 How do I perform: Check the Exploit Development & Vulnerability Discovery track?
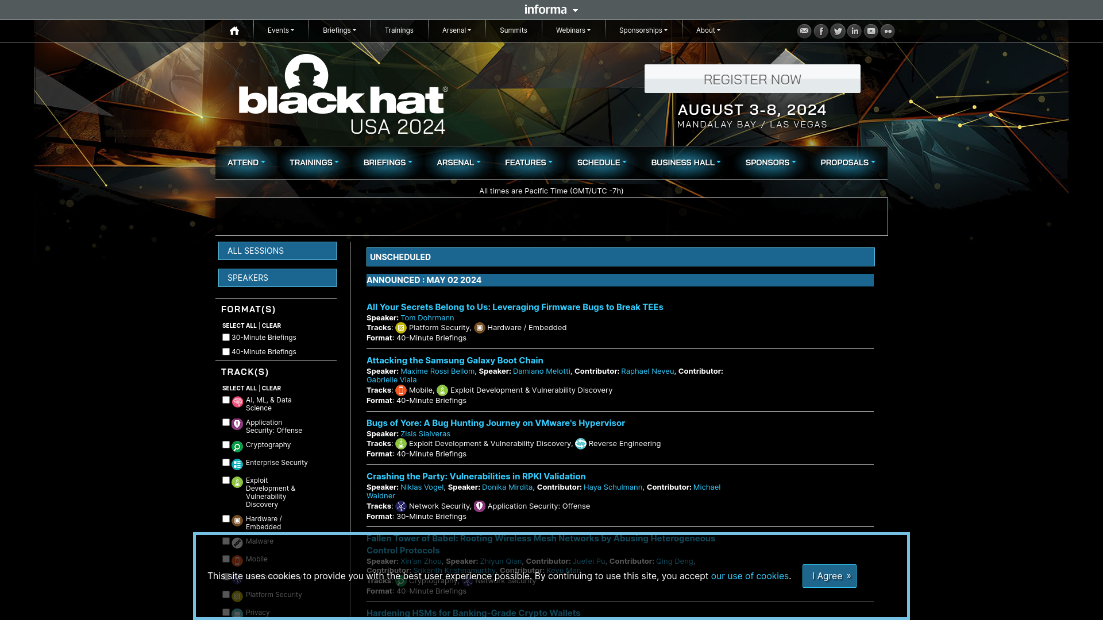tap(226, 480)
